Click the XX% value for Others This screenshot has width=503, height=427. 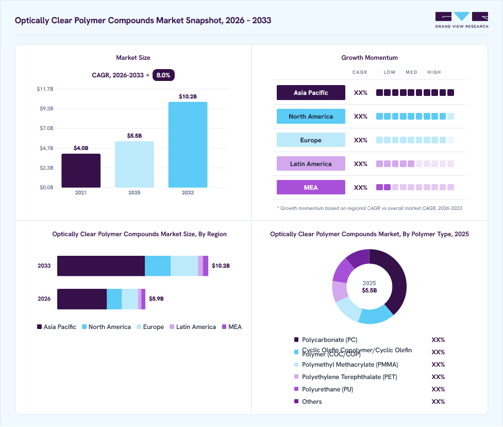[x=438, y=402]
